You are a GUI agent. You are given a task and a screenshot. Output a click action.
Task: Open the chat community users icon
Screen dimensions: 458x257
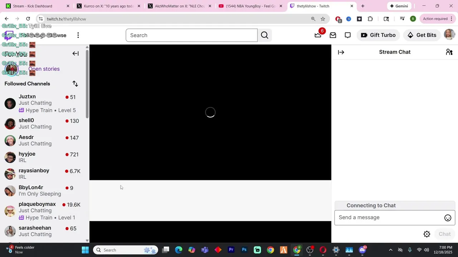click(x=449, y=52)
